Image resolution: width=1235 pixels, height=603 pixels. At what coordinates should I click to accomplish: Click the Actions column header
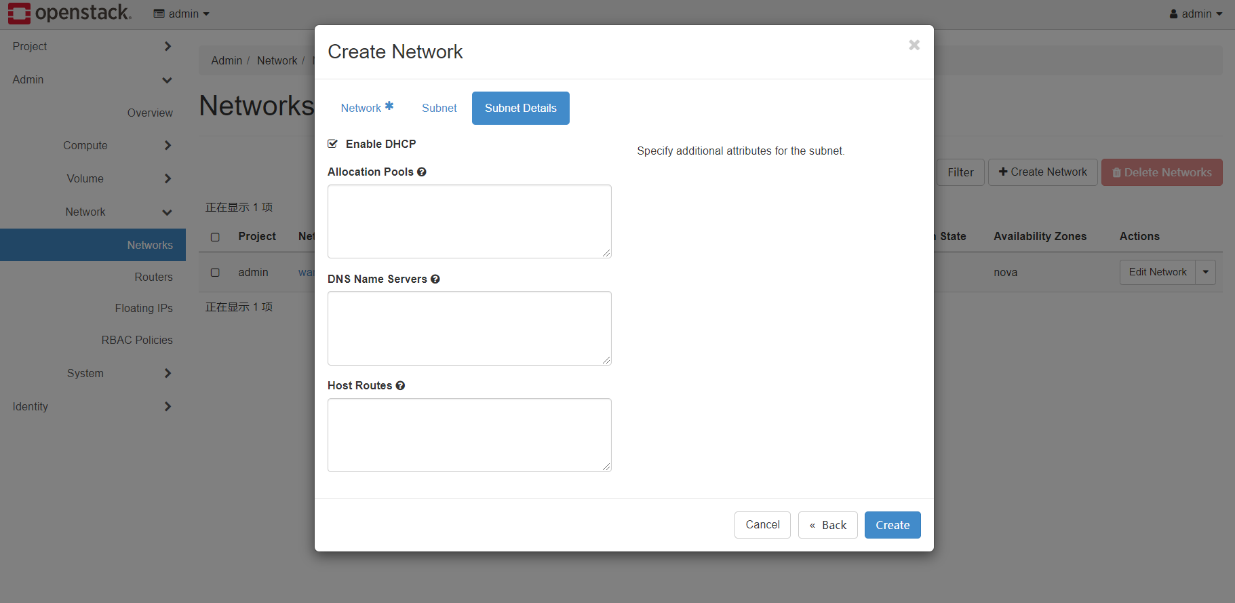(x=1139, y=236)
